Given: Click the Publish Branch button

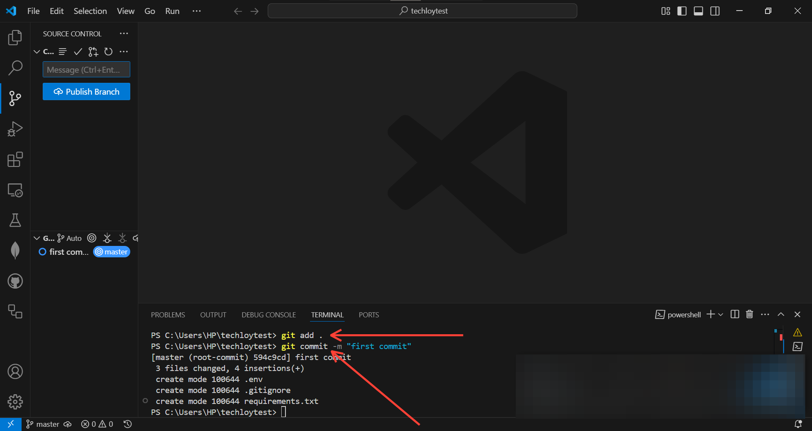Looking at the screenshot, I should [86, 92].
